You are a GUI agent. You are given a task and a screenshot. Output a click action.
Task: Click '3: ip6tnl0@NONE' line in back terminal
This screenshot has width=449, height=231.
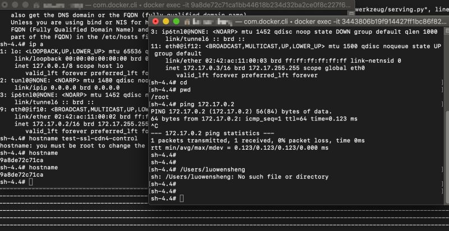75,95
